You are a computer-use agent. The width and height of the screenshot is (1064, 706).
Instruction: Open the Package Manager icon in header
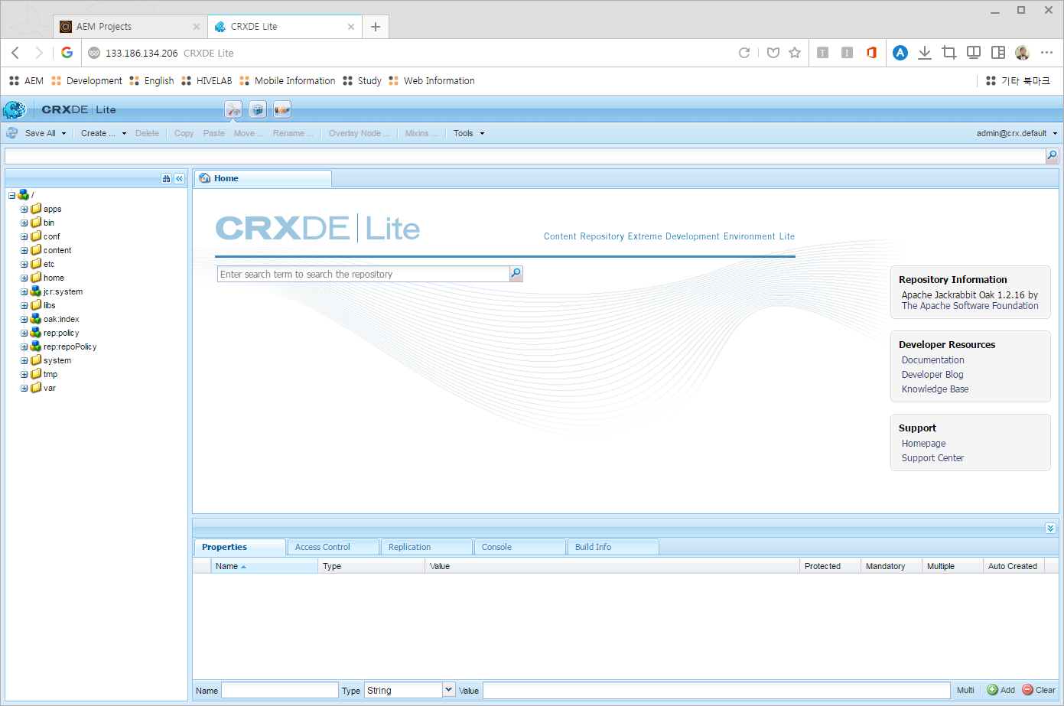[258, 110]
